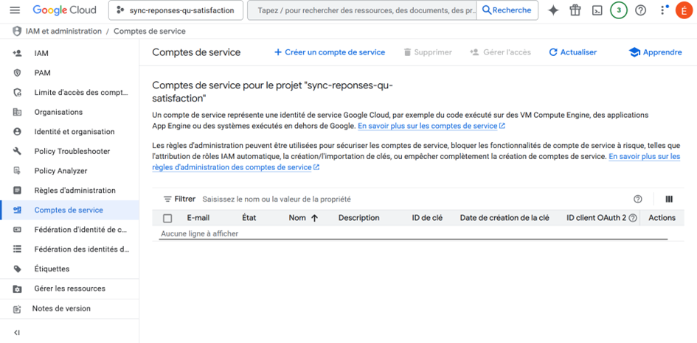Screen dimensions: 697x343
Task: Open Fédération d'identité de c... sidebar item
Action: (x=69, y=230)
